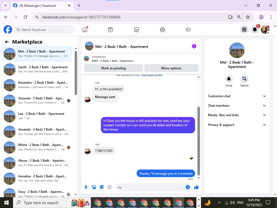Open Laa's apartment conversation
Screen dimensions: 277x208
coord(37,116)
